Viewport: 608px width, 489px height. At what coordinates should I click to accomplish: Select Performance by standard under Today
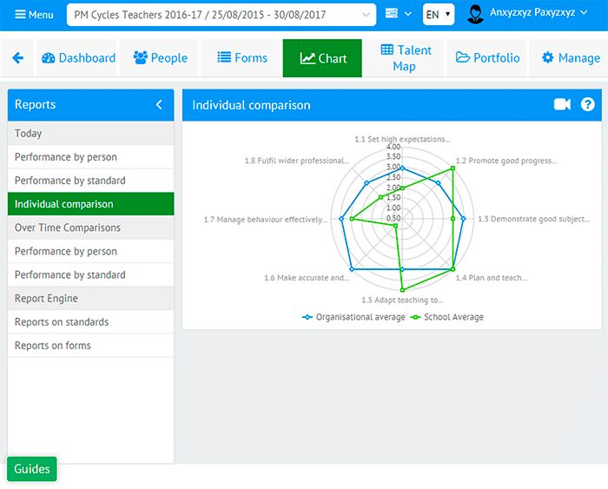pyautogui.click(x=90, y=181)
